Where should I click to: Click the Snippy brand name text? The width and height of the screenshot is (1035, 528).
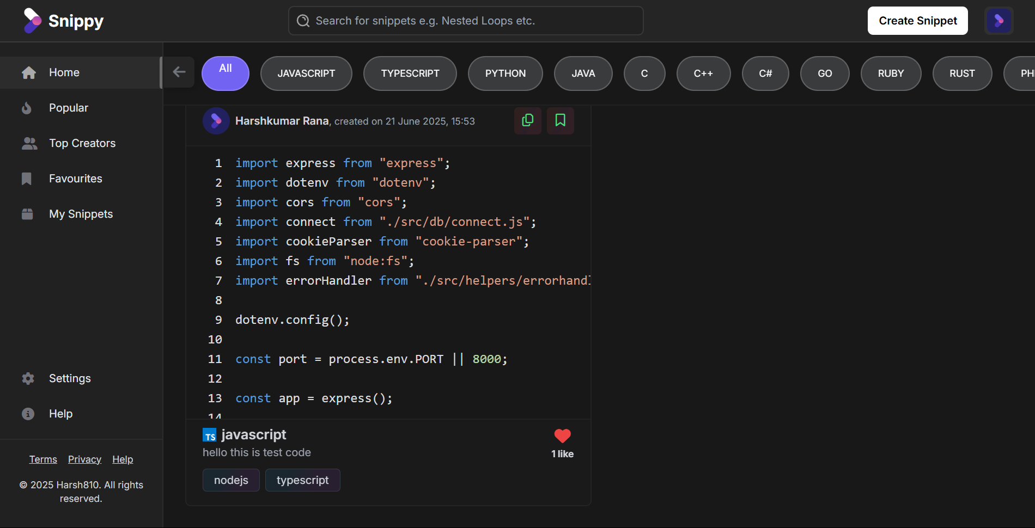[76, 21]
